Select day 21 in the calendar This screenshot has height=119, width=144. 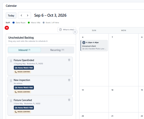(x=112, y=116)
